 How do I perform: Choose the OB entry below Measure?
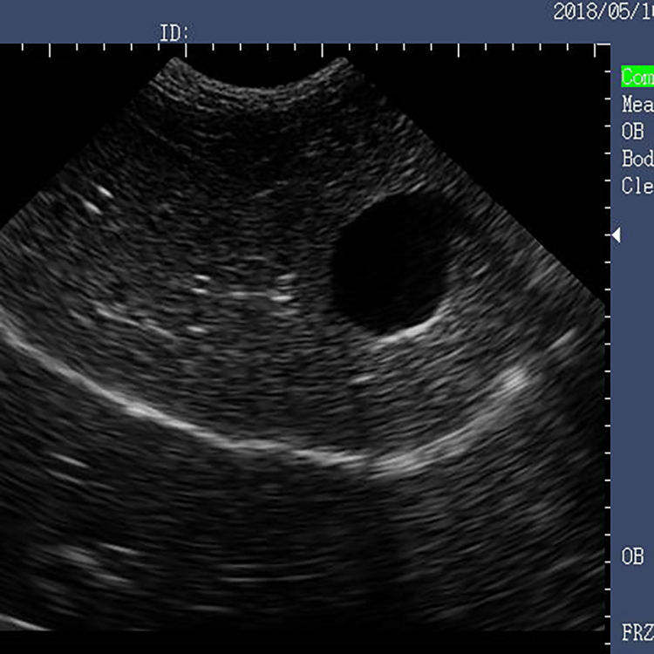coord(633,132)
